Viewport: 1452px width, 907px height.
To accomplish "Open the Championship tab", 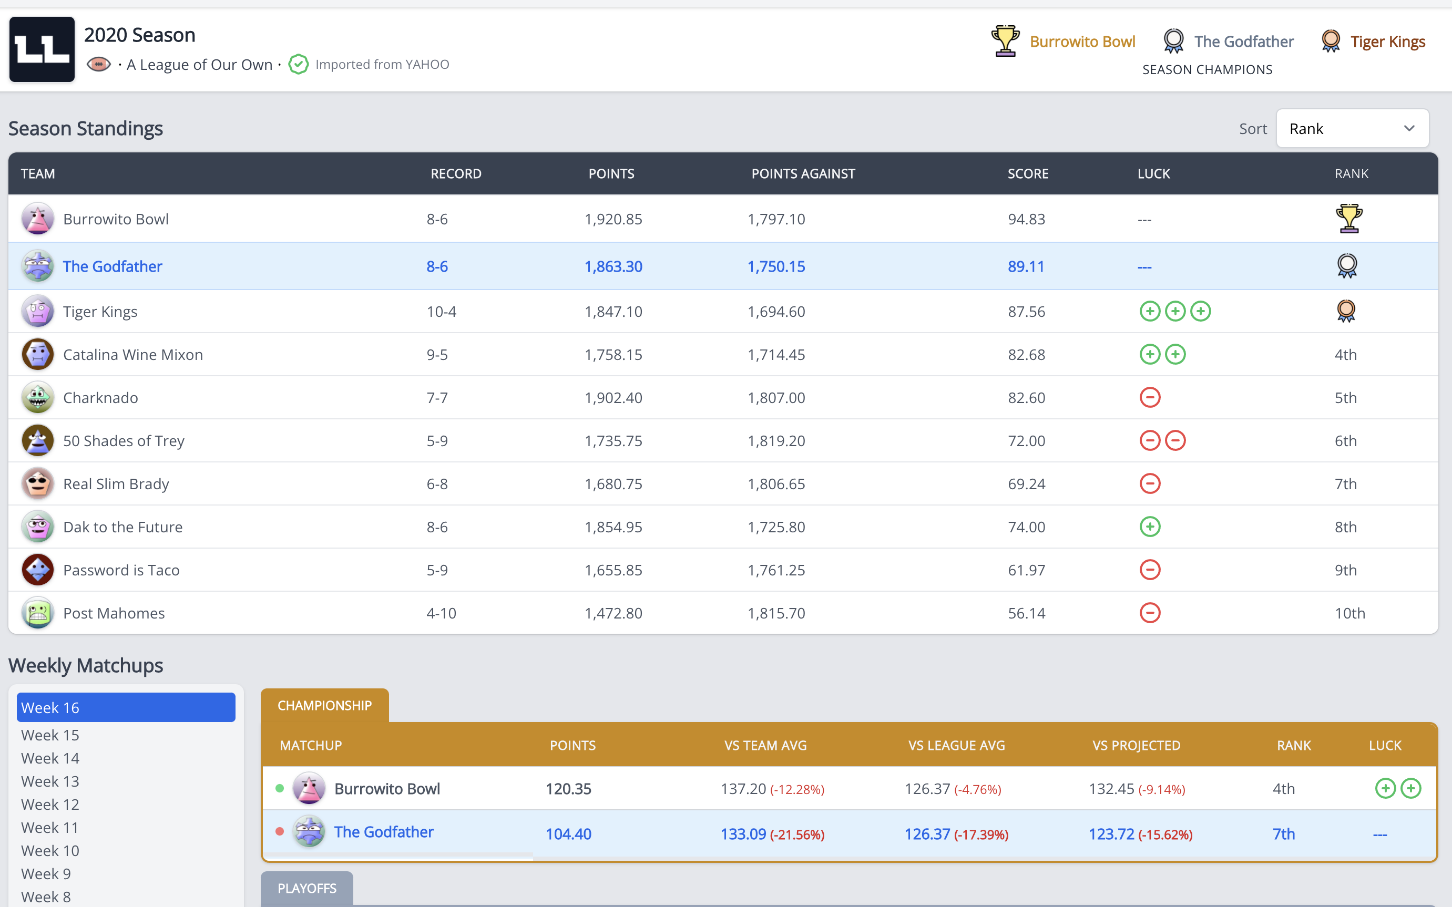I will pyautogui.click(x=324, y=705).
